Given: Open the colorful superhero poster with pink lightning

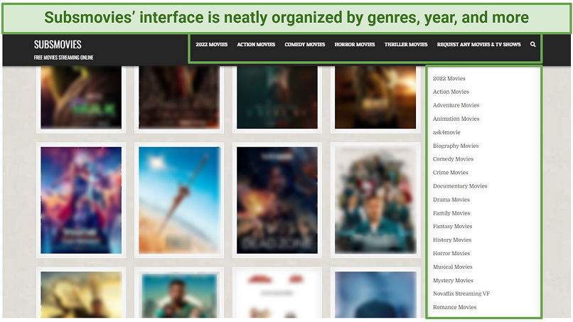Looking at the screenshot, I should coord(81,200).
